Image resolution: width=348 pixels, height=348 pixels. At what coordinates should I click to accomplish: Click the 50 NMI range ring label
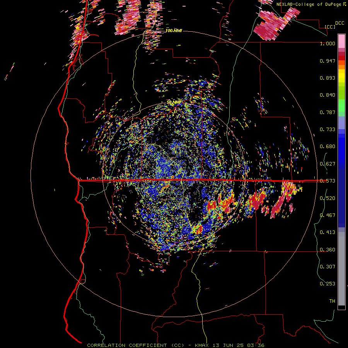pyautogui.click(x=174, y=102)
